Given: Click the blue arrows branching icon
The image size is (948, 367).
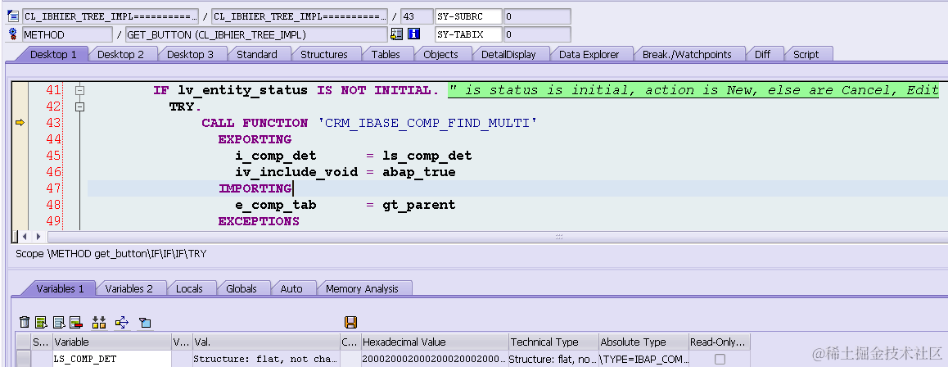Looking at the screenshot, I should click(121, 322).
